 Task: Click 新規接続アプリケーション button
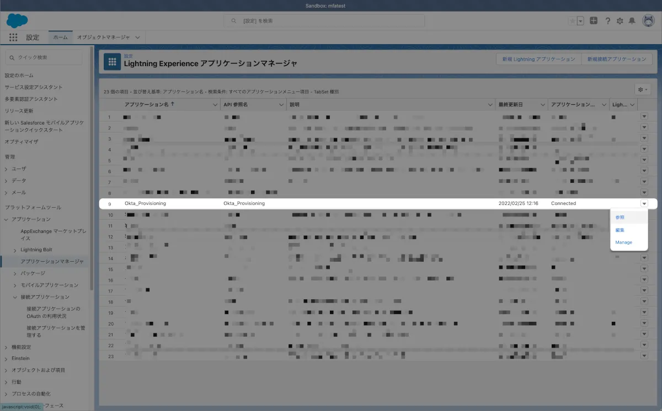click(x=617, y=59)
